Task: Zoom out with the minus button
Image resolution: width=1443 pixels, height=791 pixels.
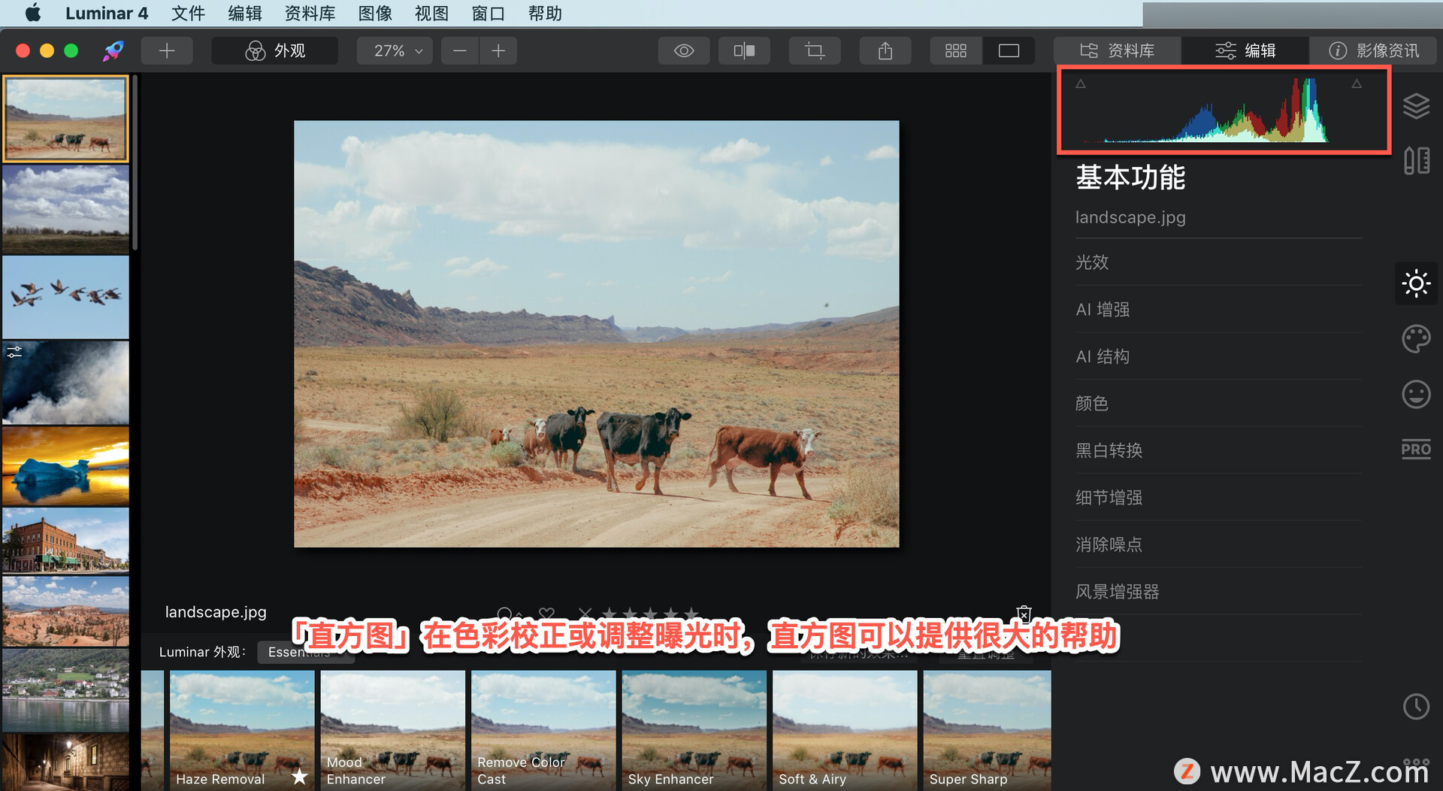Action: (460, 50)
